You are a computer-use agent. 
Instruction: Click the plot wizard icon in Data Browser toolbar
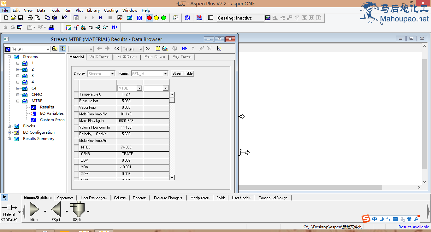219,49
